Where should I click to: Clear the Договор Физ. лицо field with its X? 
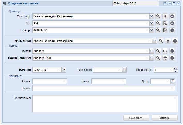click(x=147, y=16)
